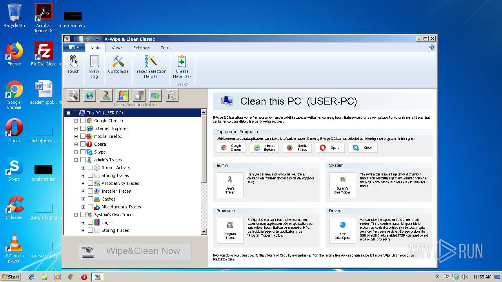Select the FileZilla Client desktop shortcut
502x282 pixels.
[44, 54]
